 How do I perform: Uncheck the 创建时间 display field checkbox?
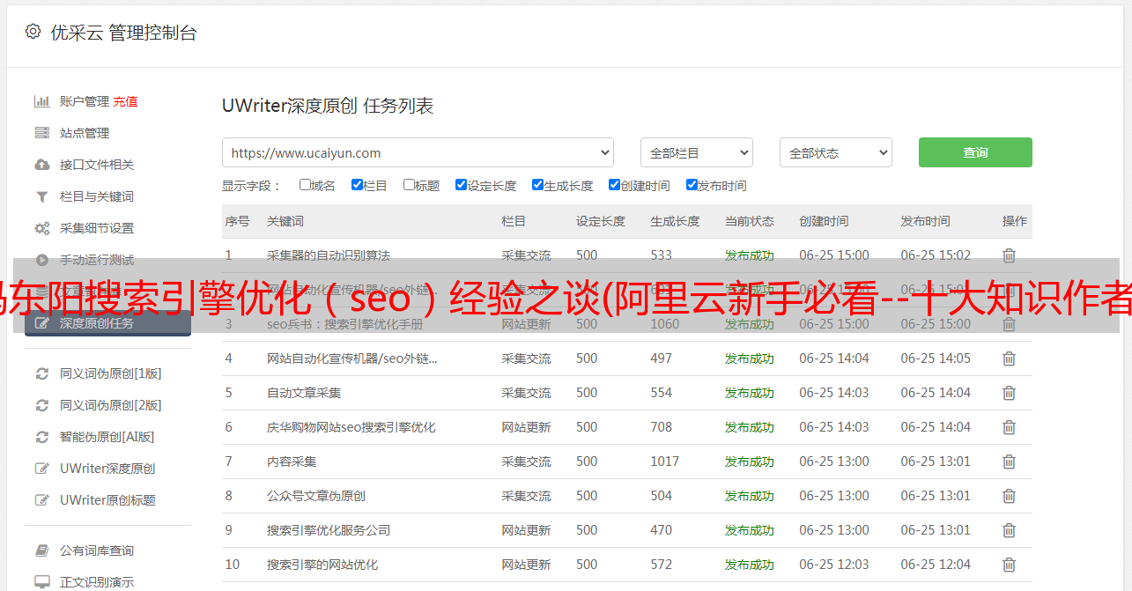614,185
